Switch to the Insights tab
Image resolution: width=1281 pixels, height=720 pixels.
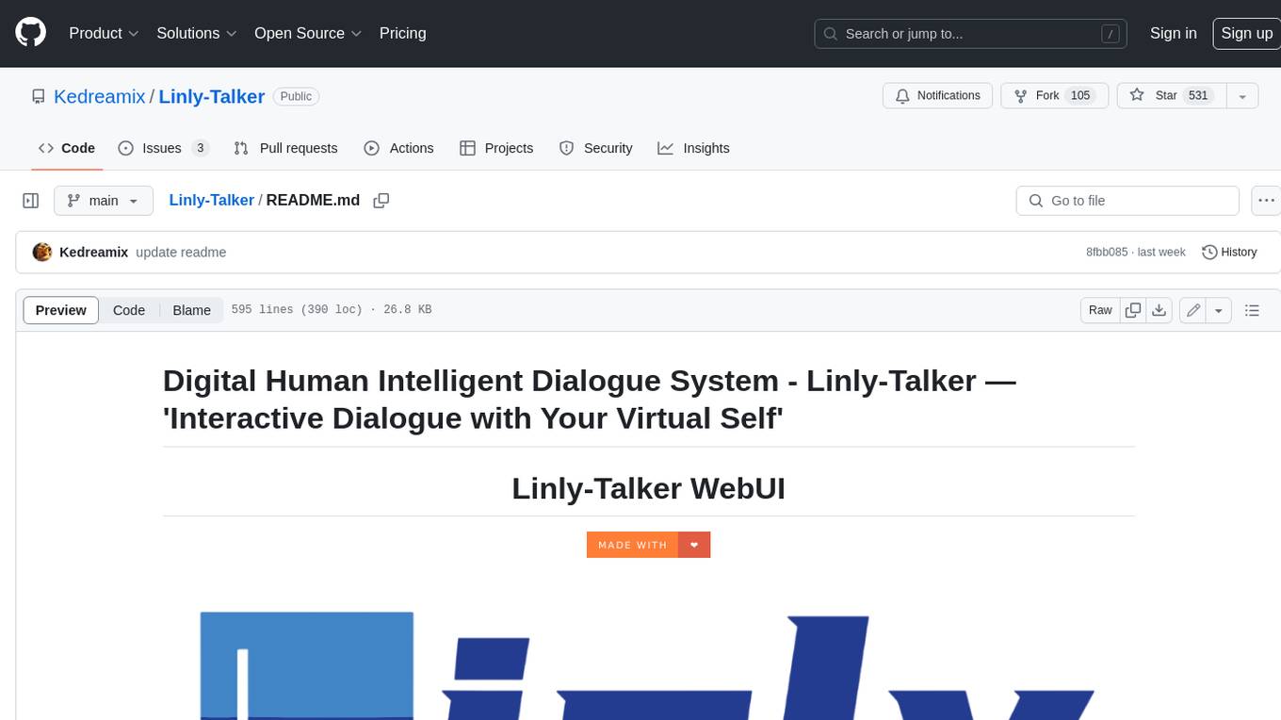(693, 148)
